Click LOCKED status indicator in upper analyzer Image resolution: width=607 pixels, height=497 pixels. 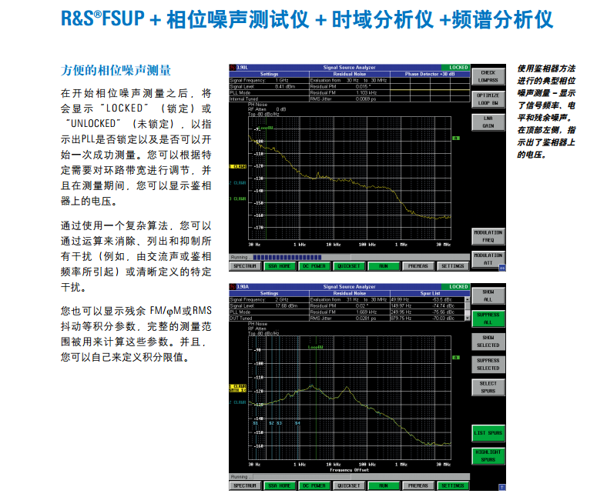point(456,67)
